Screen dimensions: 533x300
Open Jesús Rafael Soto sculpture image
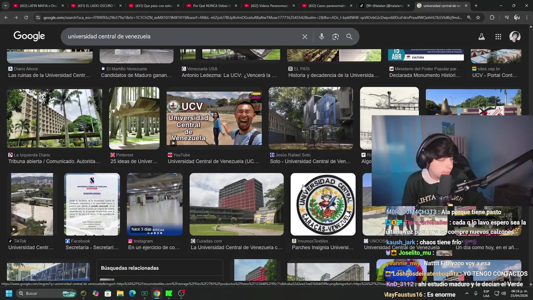[x=311, y=118]
